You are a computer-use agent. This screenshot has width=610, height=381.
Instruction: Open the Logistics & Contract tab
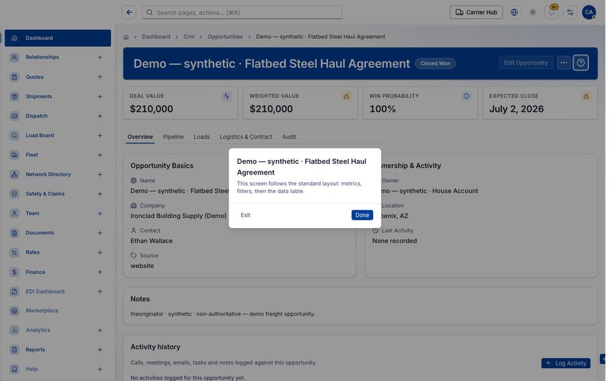click(x=246, y=137)
